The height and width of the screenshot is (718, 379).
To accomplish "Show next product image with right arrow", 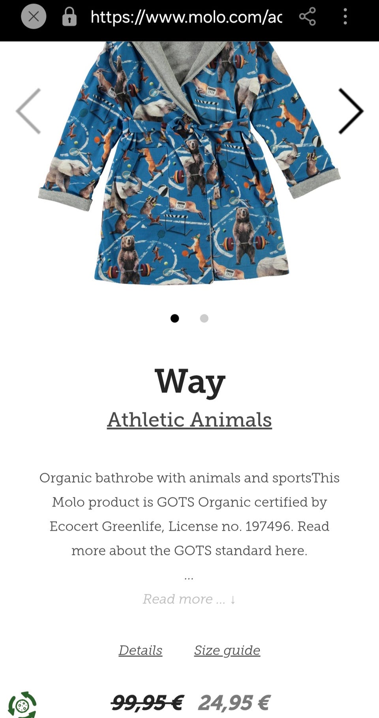I will tap(351, 111).
